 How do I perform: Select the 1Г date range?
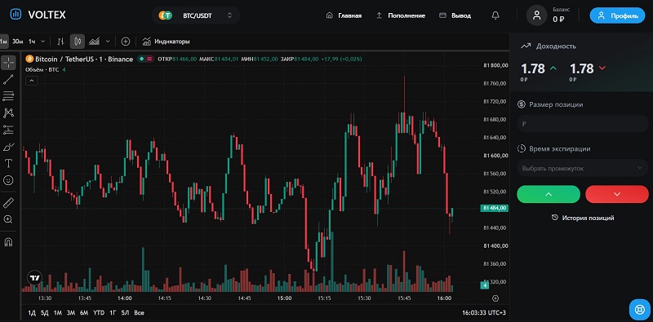pyautogui.click(x=113, y=313)
